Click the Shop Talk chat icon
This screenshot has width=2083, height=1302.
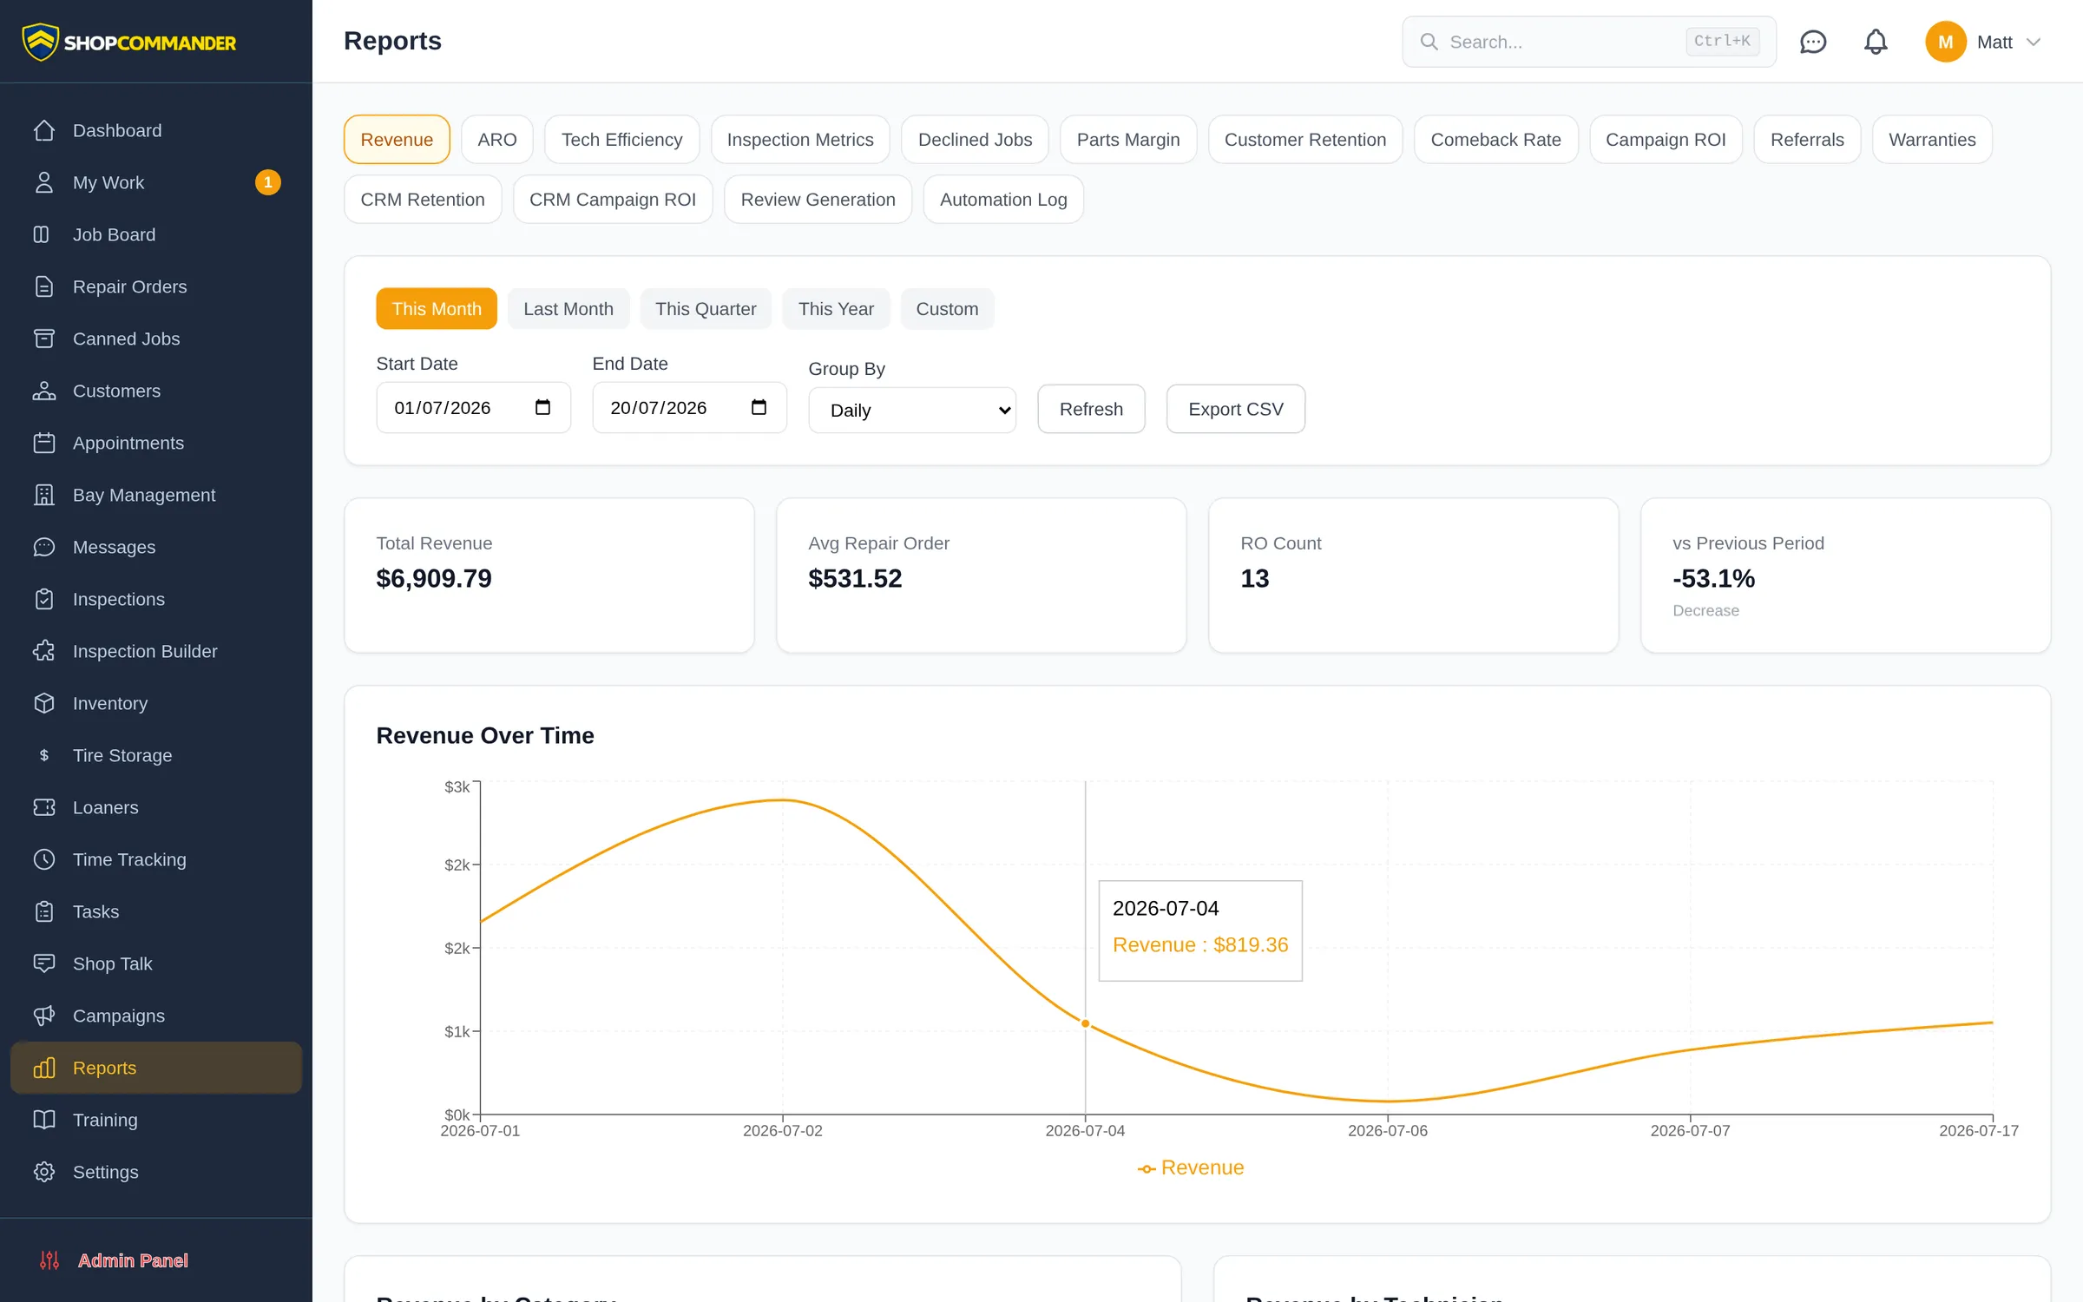click(44, 963)
